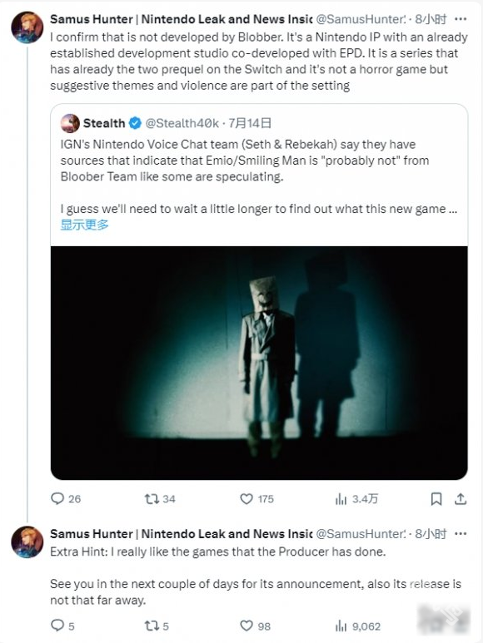Click the 8小时 timestamp on second tweet
This screenshot has width=483, height=643.
pyautogui.click(x=431, y=533)
